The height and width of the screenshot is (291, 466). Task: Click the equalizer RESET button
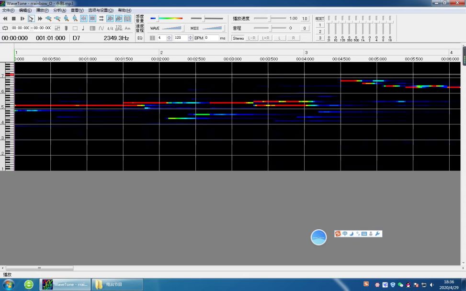click(x=319, y=18)
